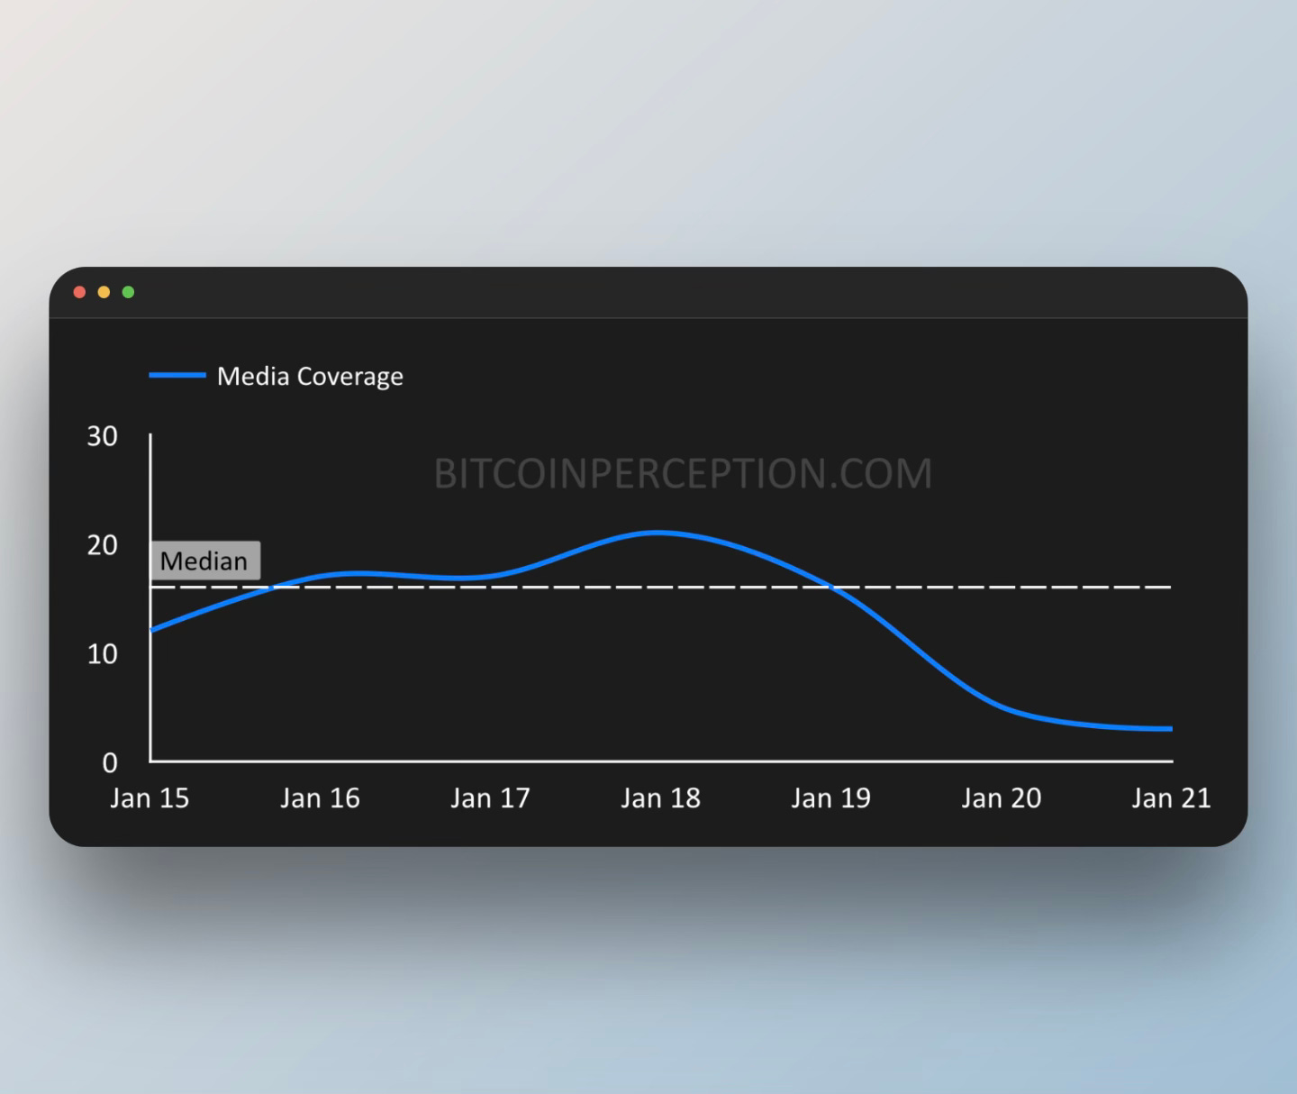
Task: Click the yellow minimize window dot
Action: click(x=104, y=292)
